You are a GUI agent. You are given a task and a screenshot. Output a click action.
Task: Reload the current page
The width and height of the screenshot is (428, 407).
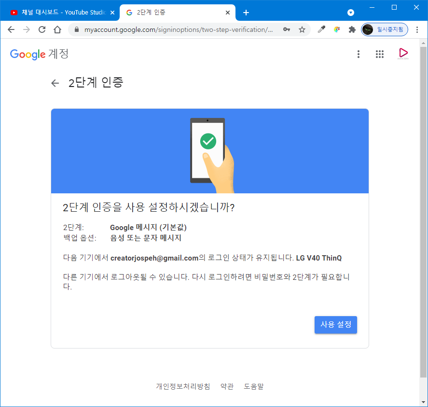point(42,29)
